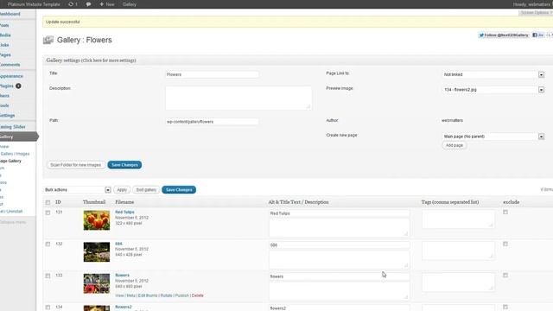The width and height of the screenshot is (553, 311).
Task: Open Gallery item in the admin bar
Action: [x=130, y=4]
